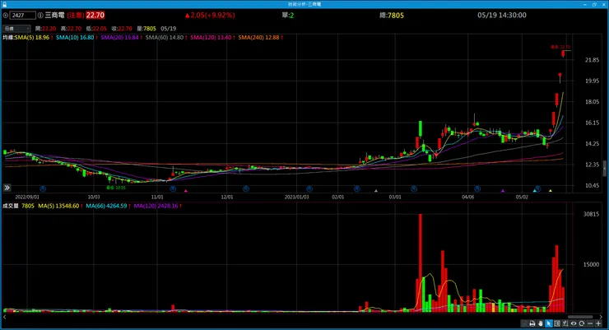Click the 總:7805 total volume value
Screen dimensions: 609x330
click(392, 15)
